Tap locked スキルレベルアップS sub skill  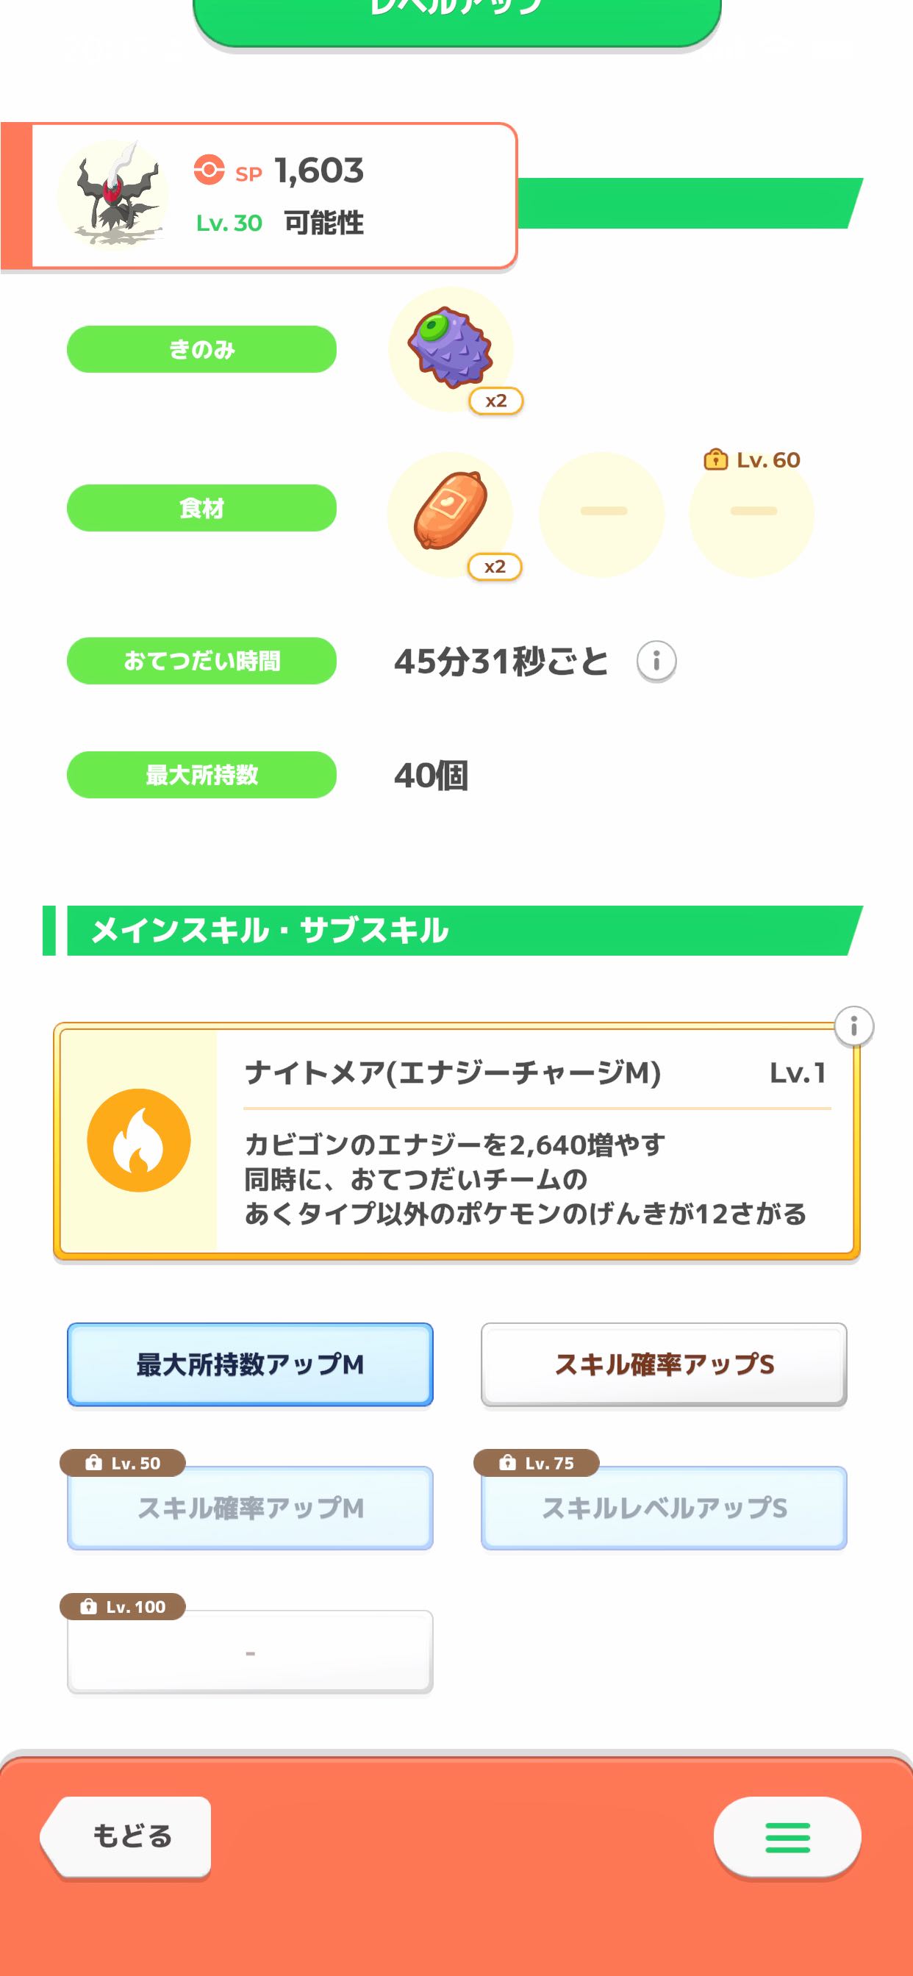tap(664, 1508)
